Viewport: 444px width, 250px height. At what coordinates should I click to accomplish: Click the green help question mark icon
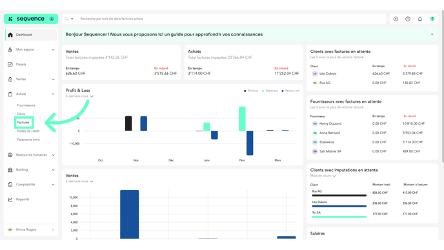pos(432,19)
